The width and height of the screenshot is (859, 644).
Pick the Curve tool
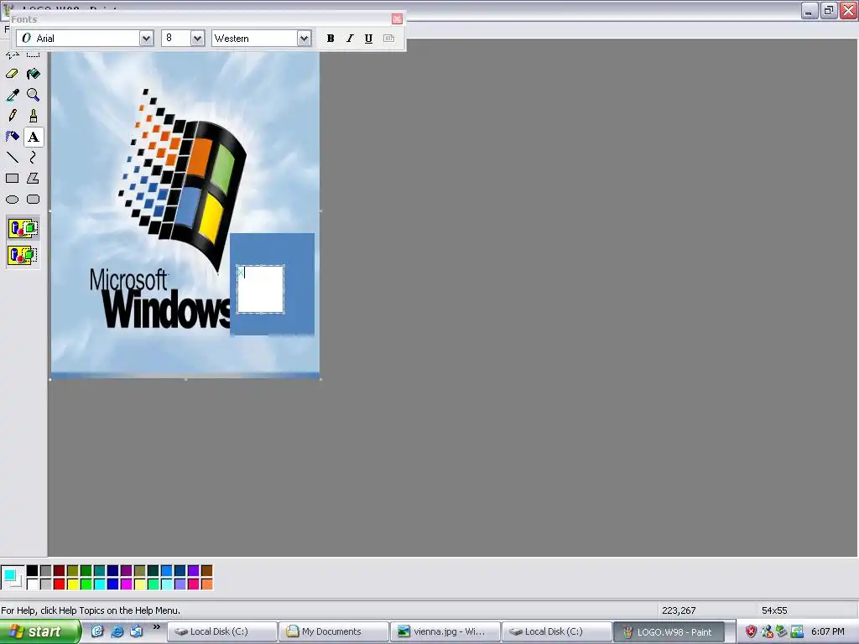[x=33, y=158]
